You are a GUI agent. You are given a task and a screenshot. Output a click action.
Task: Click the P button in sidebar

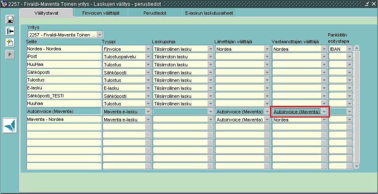point(10,55)
